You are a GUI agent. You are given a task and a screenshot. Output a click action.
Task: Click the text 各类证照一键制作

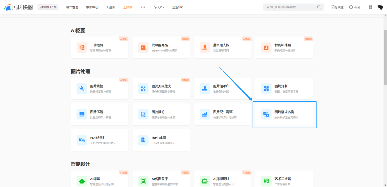(285, 50)
